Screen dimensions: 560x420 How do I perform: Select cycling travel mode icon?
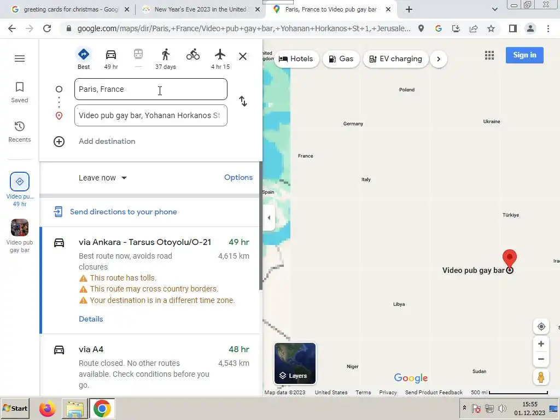point(193,55)
